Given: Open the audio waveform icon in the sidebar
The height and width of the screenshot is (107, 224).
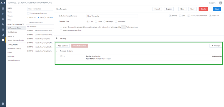Looking at the screenshot, I should pyautogui.click(x=3, y=14).
